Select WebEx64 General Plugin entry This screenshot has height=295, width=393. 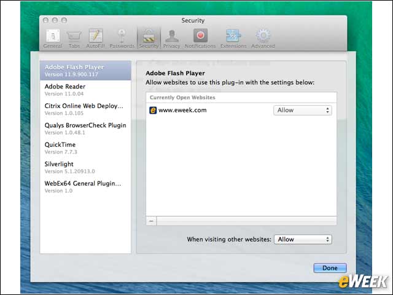pyautogui.click(x=85, y=187)
